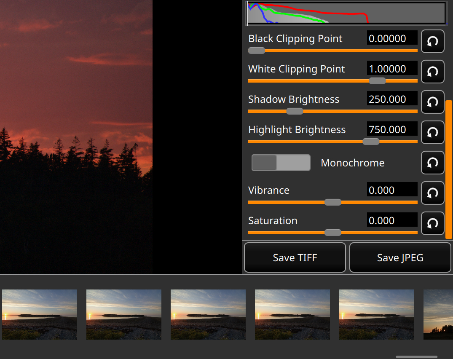This screenshot has width=453, height=359.
Task: Click the Saturation value input field
Action: (x=392, y=220)
